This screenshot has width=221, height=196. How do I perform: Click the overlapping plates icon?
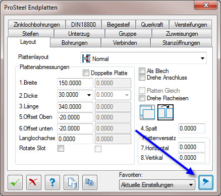tap(147, 112)
